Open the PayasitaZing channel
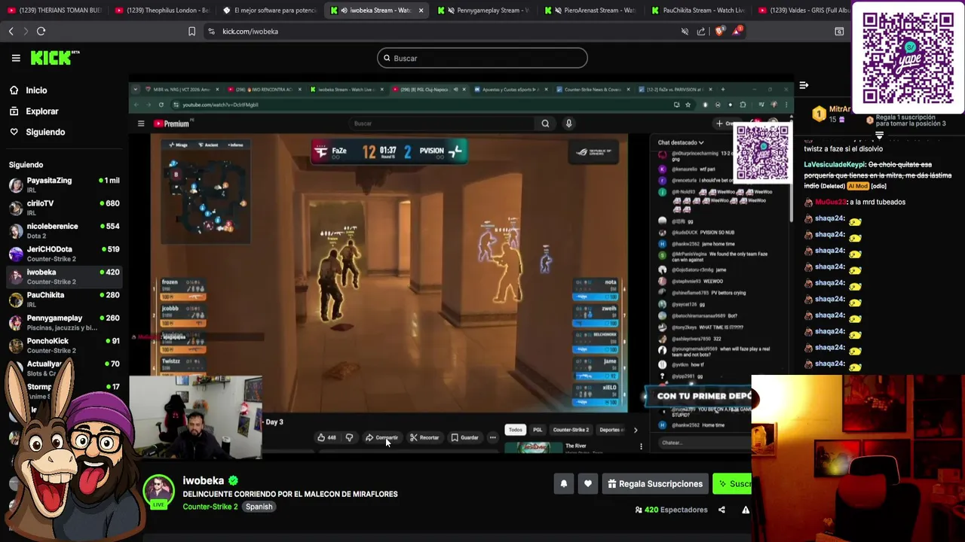965x542 pixels. pos(64,184)
